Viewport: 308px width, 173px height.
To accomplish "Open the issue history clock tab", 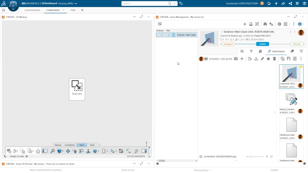I will pyautogui.click(x=301, y=51).
